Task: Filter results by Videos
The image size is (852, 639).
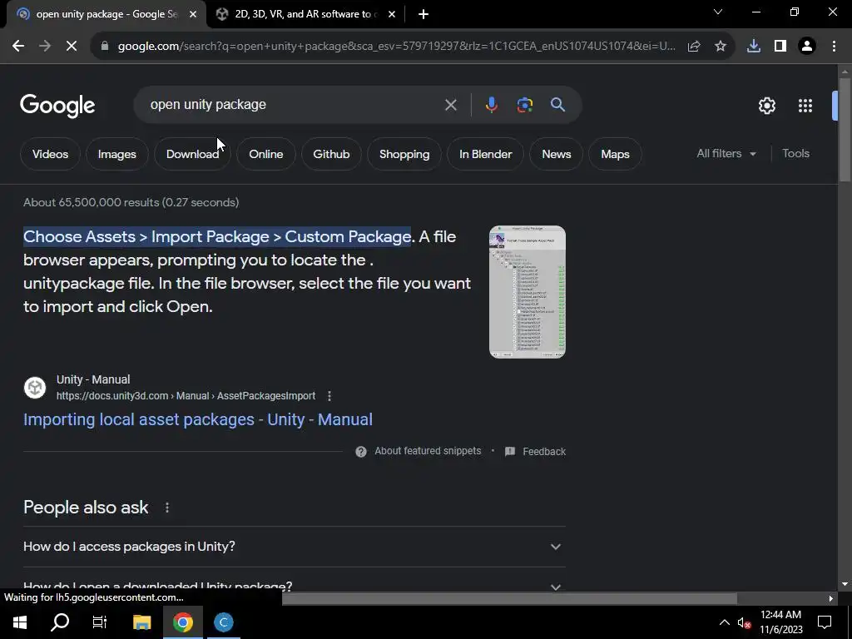Action: [51, 154]
